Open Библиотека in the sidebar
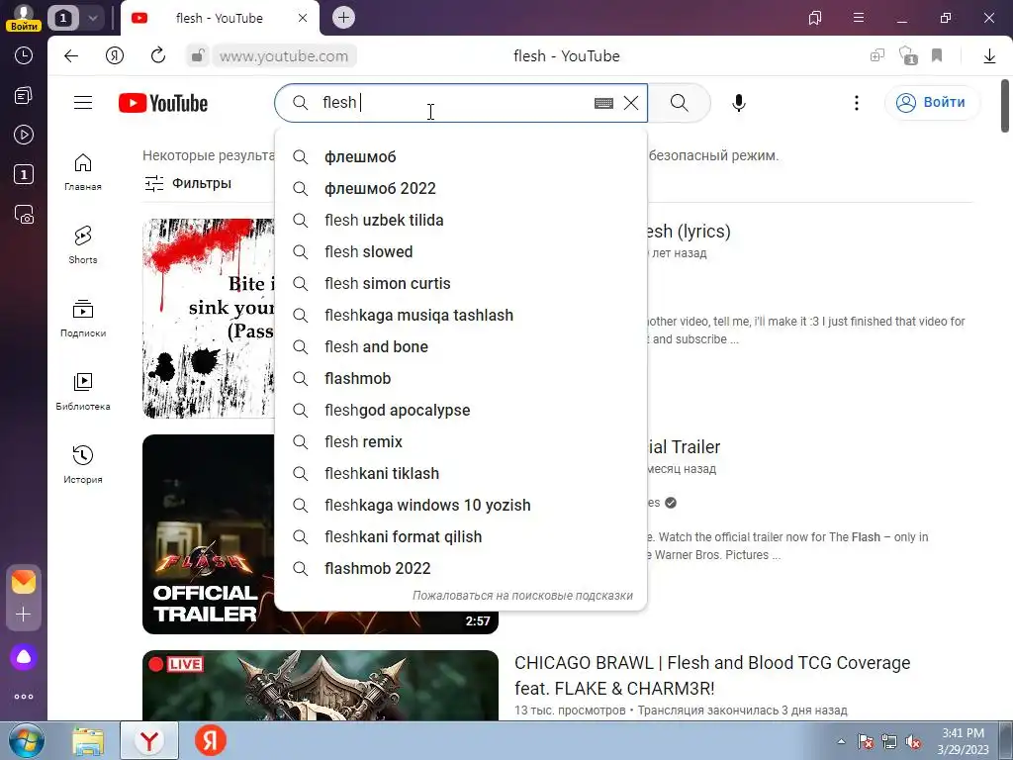 tap(83, 392)
